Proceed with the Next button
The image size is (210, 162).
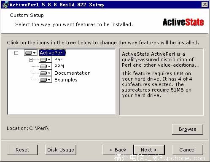tap(149, 150)
